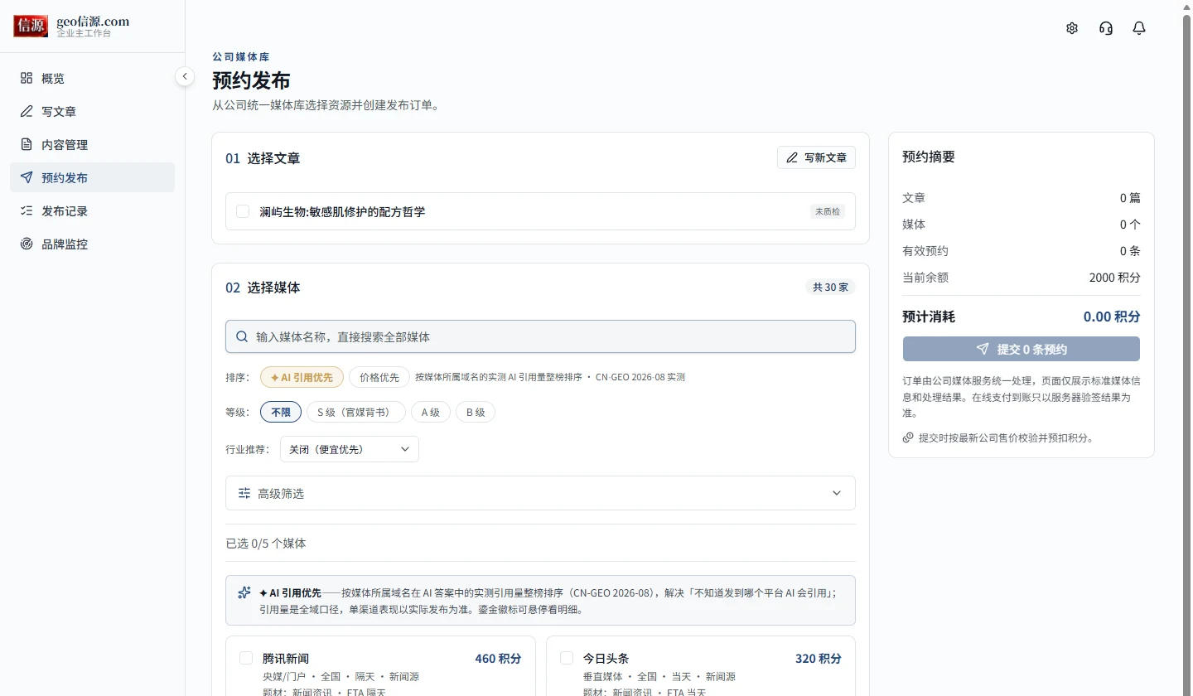Filter by A 级 media
Image resolution: width=1193 pixels, height=696 pixels.
pyautogui.click(x=431, y=412)
